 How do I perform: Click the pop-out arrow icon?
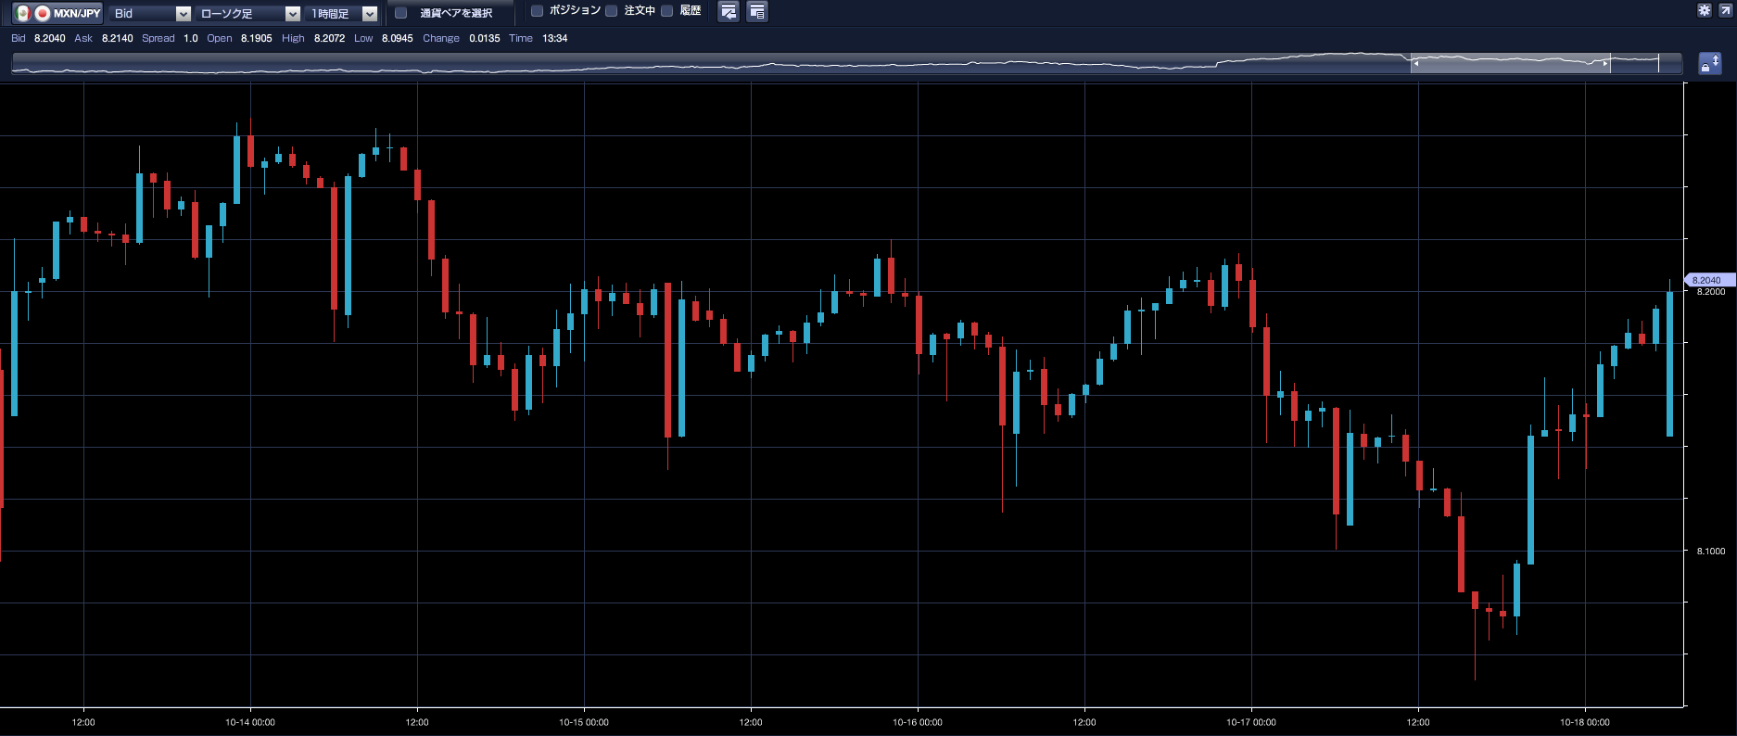click(1725, 10)
